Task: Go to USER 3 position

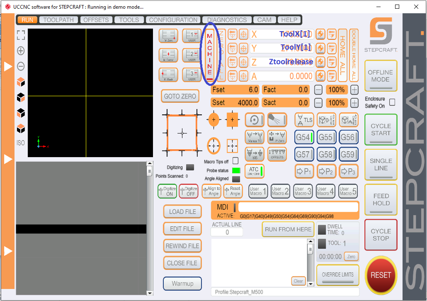Action: (x=192, y=75)
